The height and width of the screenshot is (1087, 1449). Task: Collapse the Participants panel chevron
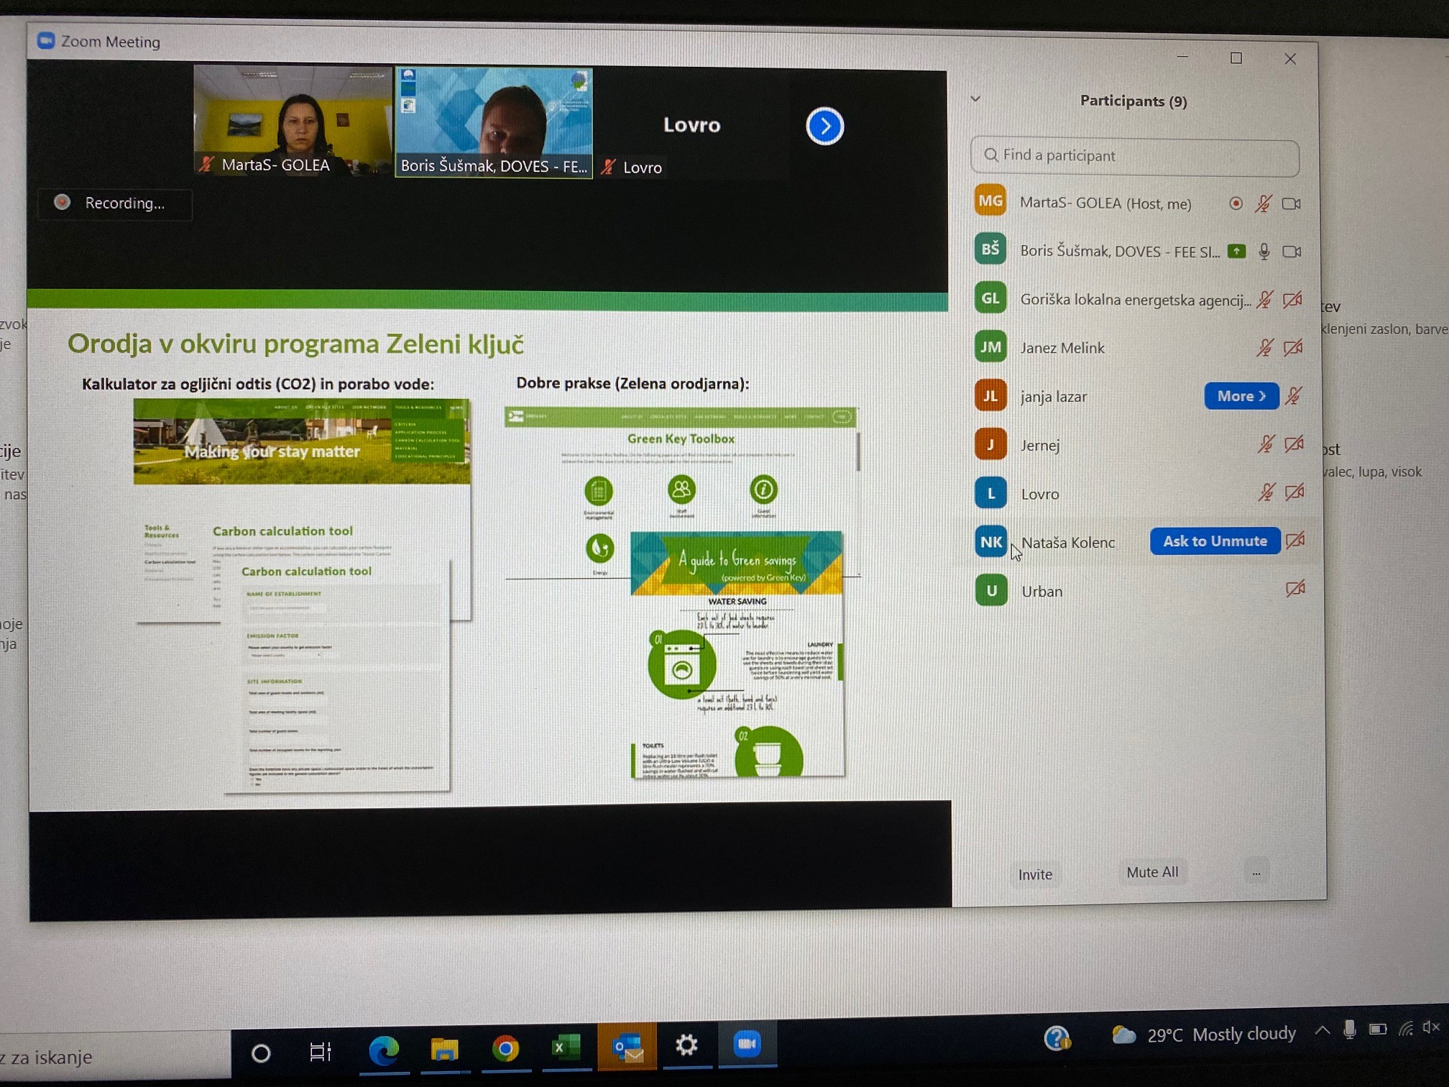[975, 99]
